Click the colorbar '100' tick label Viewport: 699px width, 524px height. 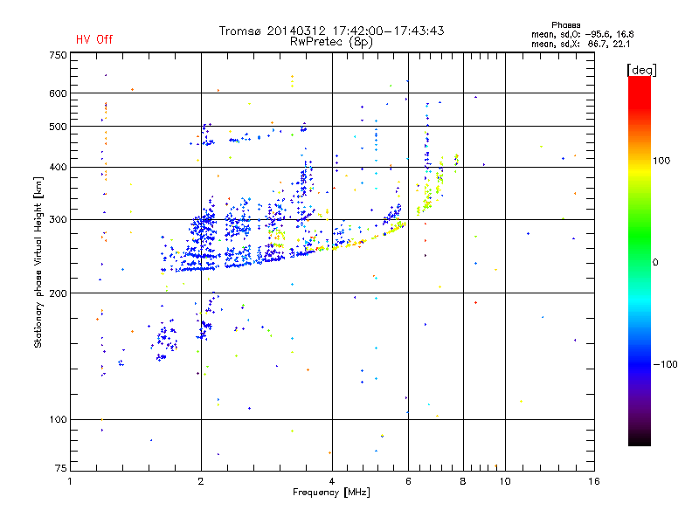tap(661, 161)
